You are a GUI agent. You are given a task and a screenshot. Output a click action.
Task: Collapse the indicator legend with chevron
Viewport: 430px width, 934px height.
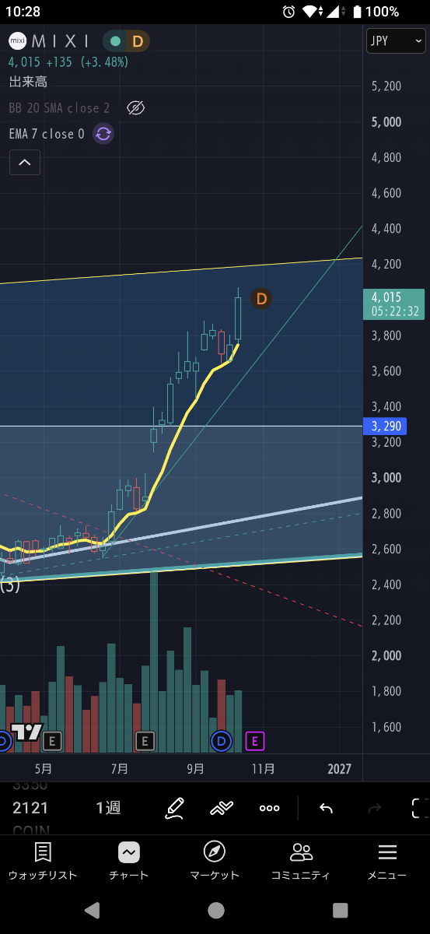coord(25,162)
